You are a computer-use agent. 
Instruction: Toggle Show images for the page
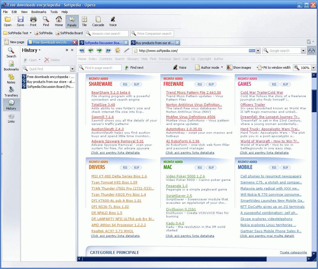[x=239, y=68]
